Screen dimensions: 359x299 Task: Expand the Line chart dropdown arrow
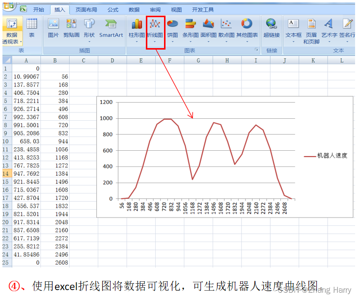tap(155, 42)
